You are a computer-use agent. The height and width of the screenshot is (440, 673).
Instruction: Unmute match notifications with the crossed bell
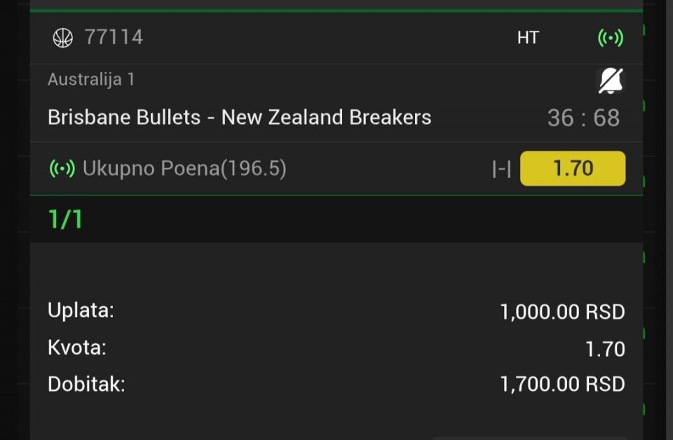tap(610, 81)
